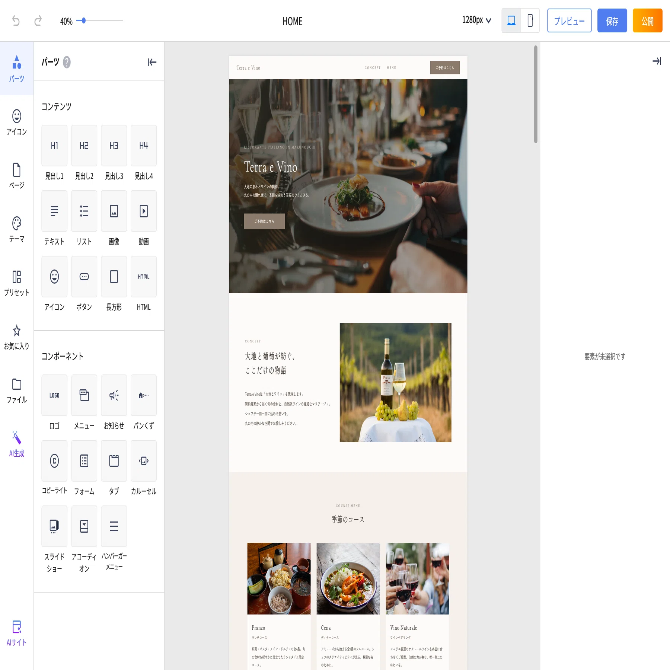The image size is (670, 670).
Task: Click the header ご予約はこちら button
Action: (x=445, y=68)
